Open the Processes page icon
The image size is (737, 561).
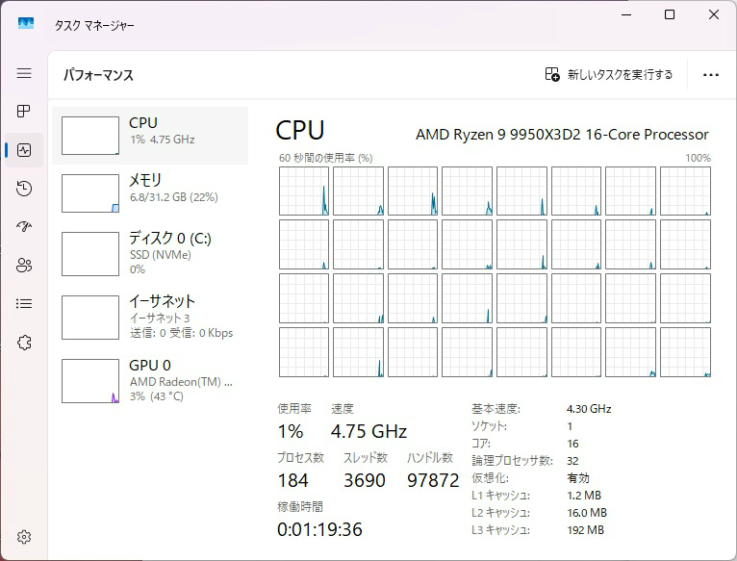tap(24, 112)
